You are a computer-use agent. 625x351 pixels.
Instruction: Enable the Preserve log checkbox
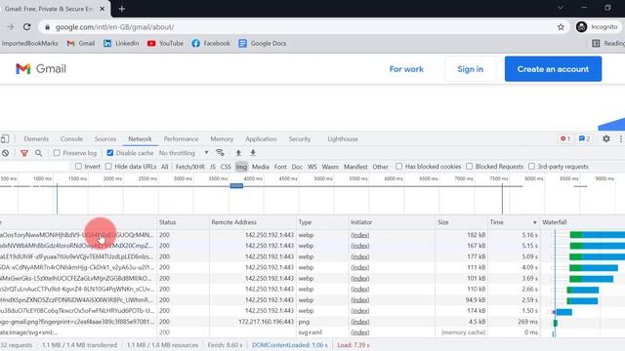tap(57, 153)
